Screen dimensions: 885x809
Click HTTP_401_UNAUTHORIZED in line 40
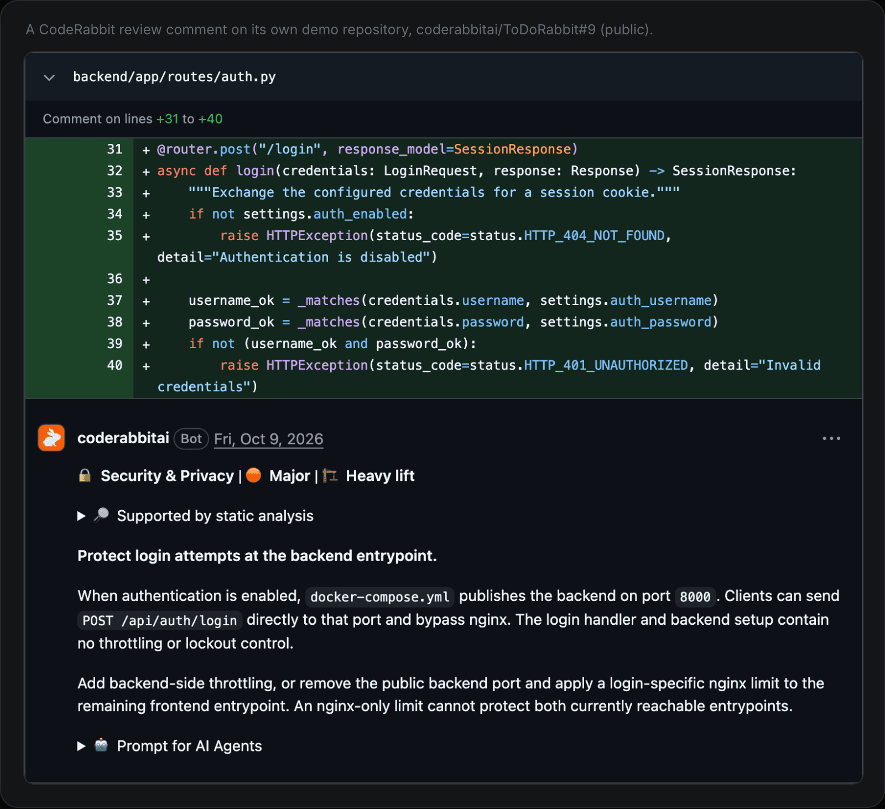tap(606, 365)
